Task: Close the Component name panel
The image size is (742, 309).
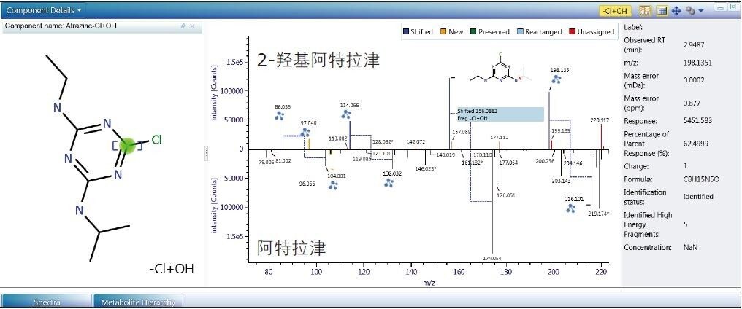Action: (x=192, y=26)
